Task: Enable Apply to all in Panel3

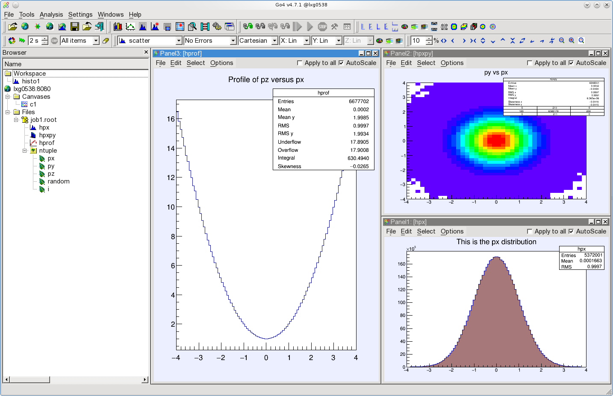Action: coord(299,63)
